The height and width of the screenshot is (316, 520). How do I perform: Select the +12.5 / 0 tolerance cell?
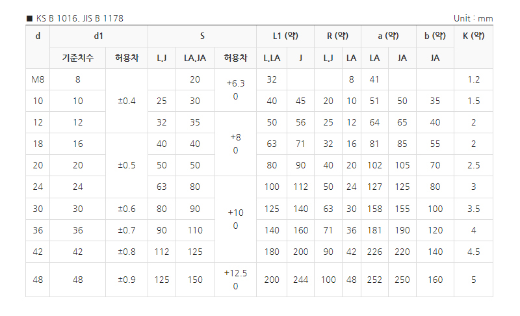point(235,280)
